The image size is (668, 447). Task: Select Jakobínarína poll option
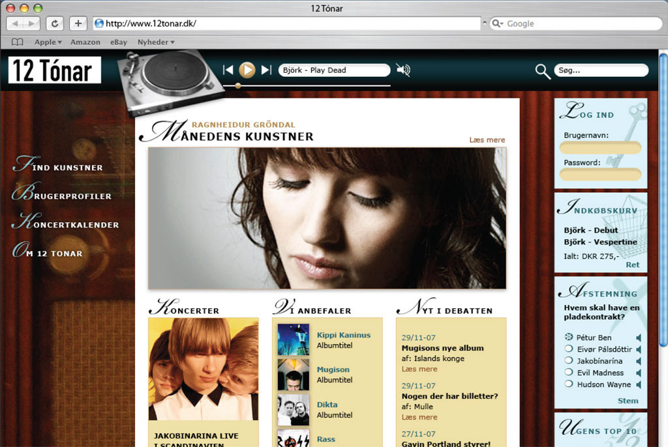point(569,360)
